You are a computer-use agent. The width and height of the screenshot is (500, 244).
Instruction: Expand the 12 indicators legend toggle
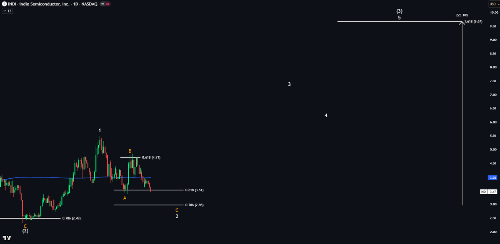click(7, 11)
